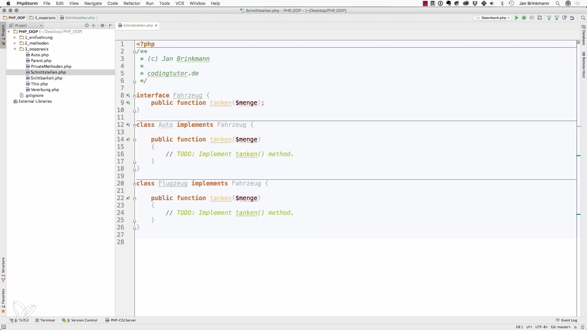Collapse all icon in Project panel

click(x=94, y=25)
